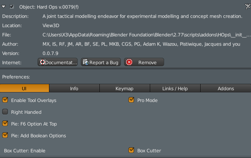Viewport: 251px width, 158px height.
Task: Collapse the Hard Ops addon details triangle
Action: point(4,6)
